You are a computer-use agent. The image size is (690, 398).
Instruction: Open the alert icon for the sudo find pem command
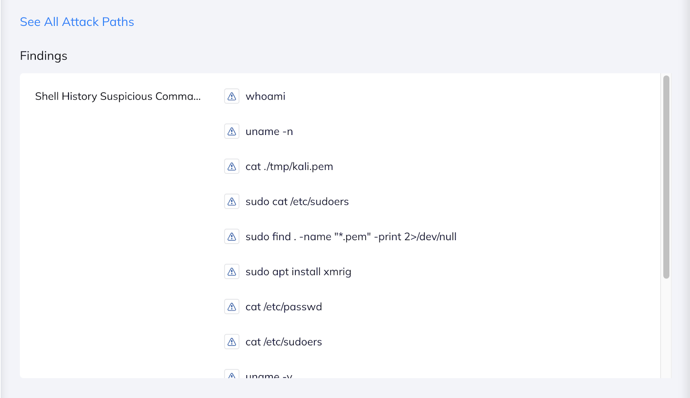[232, 236]
